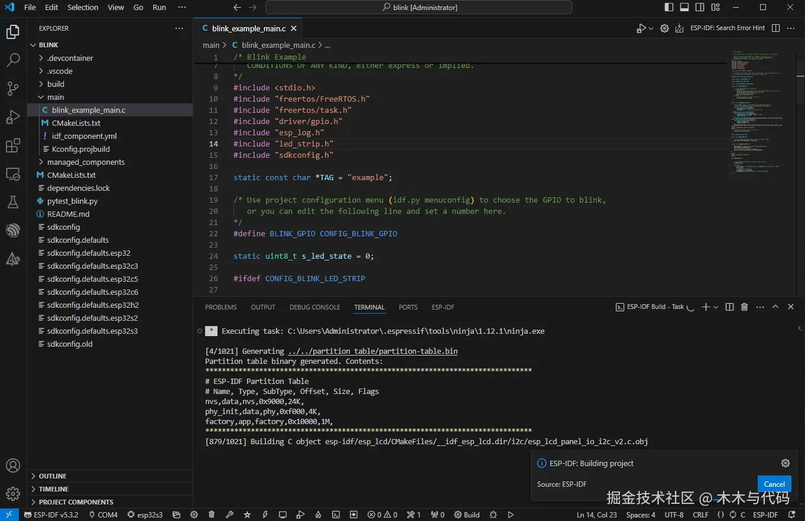Image resolution: width=805 pixels, height=521 pixels.
Task: Open the new terminal launch profile dropdown
Action: tap(716, 307)
